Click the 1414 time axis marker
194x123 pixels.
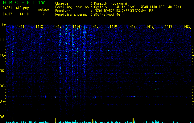76,26
